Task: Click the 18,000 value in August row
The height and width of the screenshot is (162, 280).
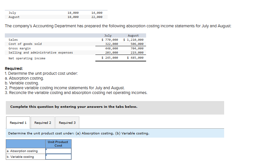Action: tap(73, 17)
